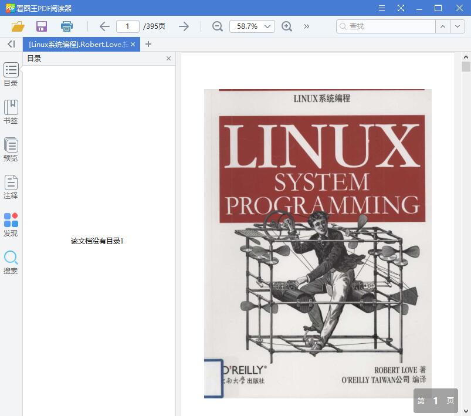Collapse the sidebar panel toggle
The image size is (471, 416).
(x=11, y=44)
